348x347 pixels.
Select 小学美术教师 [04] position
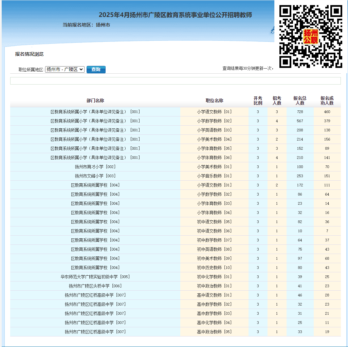214,139
